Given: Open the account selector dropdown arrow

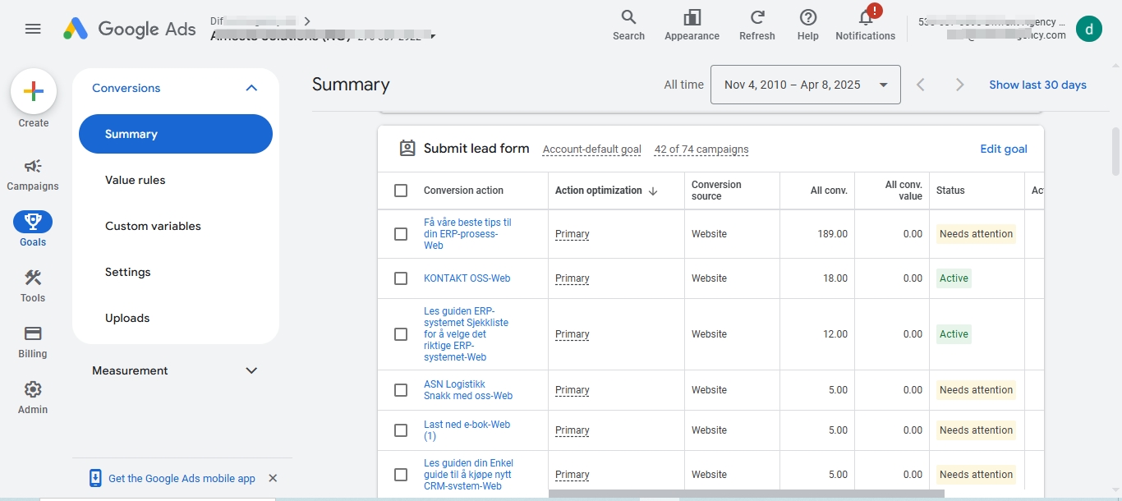Looking at the screenshot, I should (x=433, y=37).
